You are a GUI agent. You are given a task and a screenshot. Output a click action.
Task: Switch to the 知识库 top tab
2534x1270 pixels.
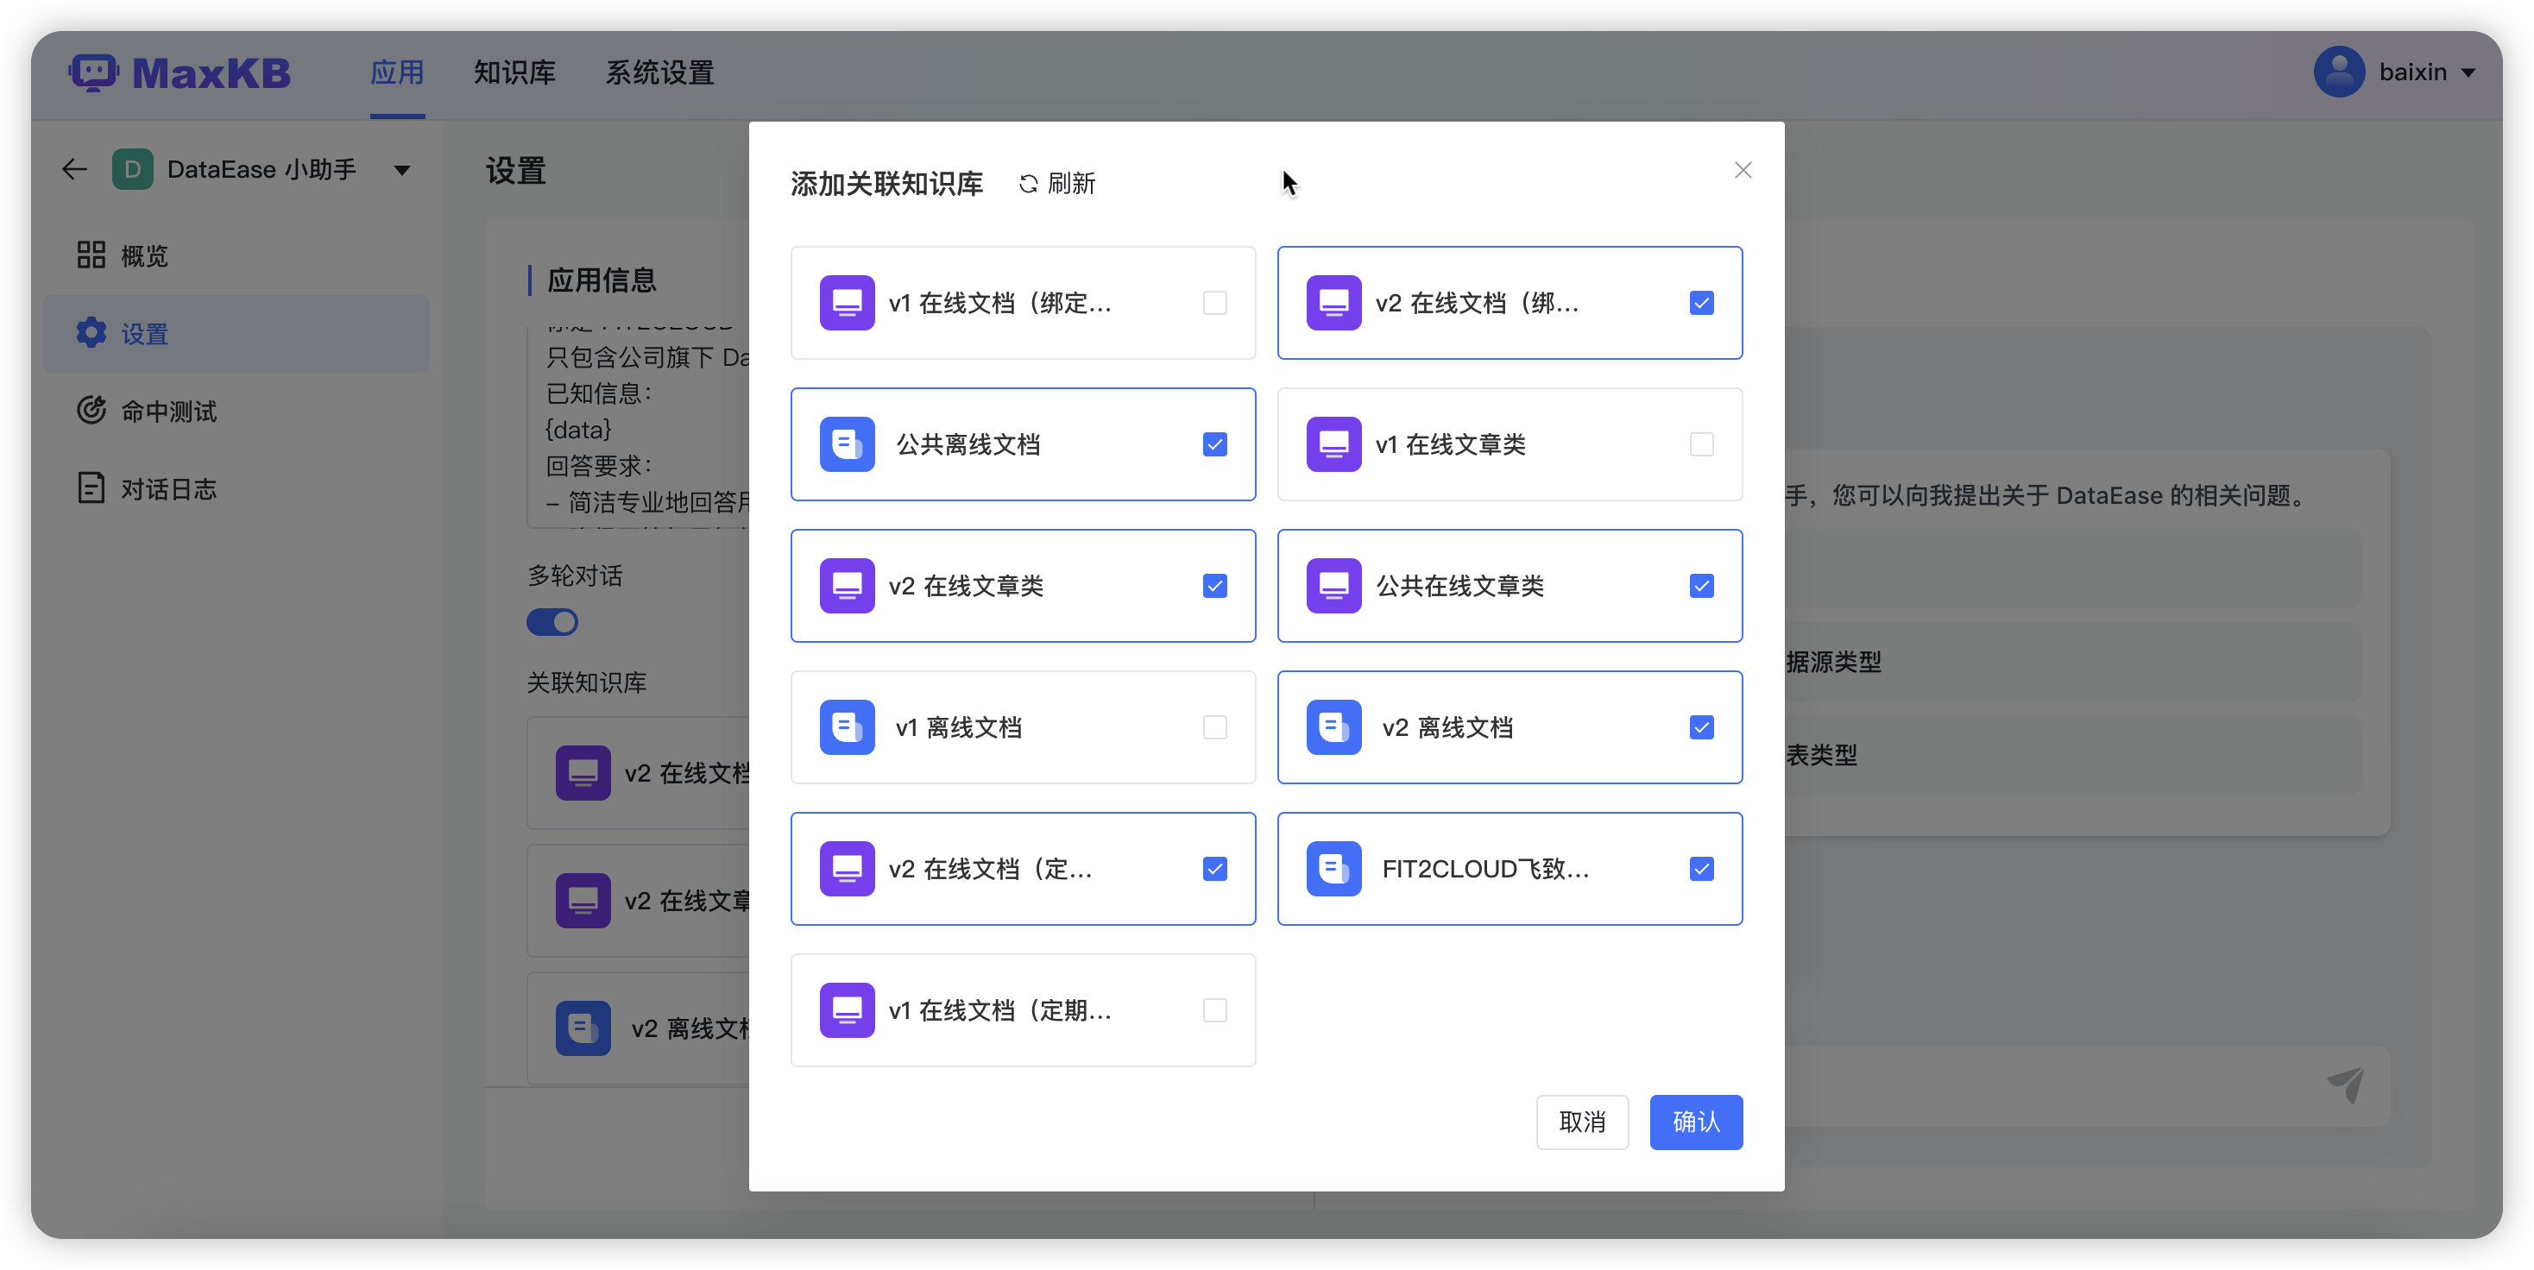pyautogui.click(x=514, y=72)
